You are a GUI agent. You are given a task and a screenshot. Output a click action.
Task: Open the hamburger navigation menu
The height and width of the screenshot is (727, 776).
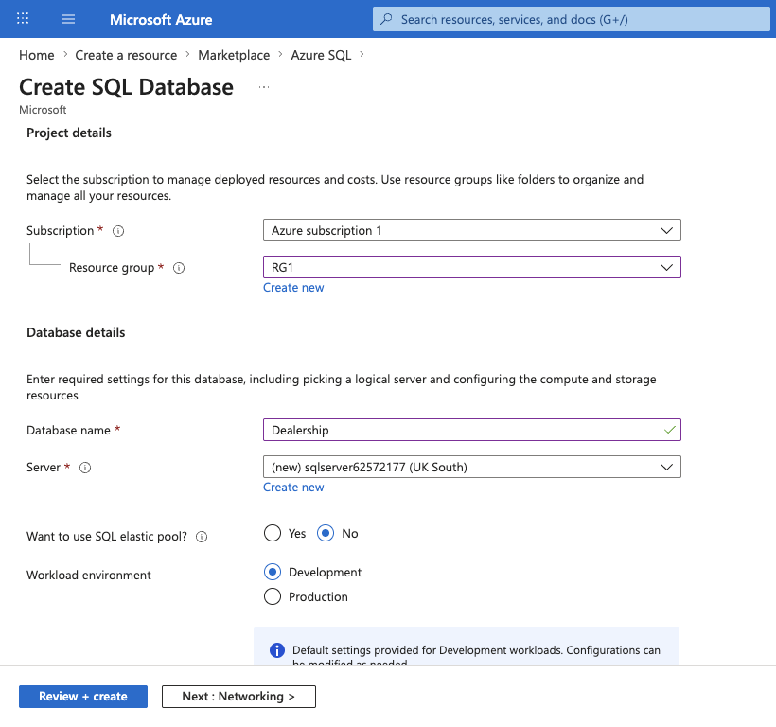tap(68, 19)
